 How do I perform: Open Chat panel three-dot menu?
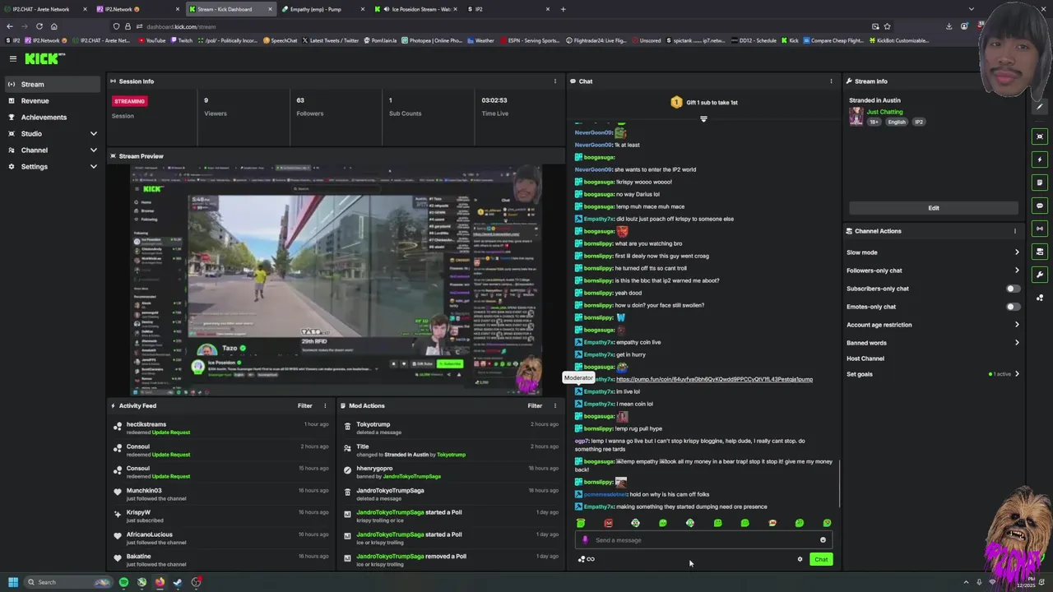click(831, 81)
